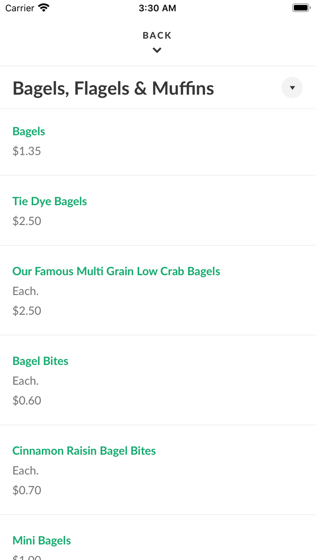Tap the BACK menu item
315x560 pixels.
157,35
